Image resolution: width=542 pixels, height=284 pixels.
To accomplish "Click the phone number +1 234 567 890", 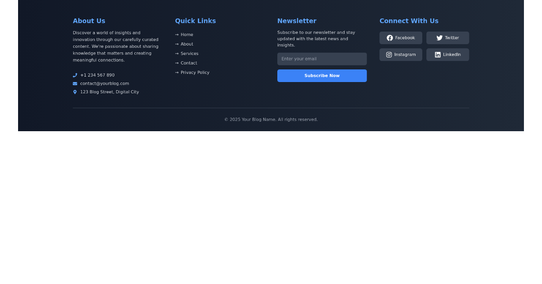I will (x=98, y=75).
